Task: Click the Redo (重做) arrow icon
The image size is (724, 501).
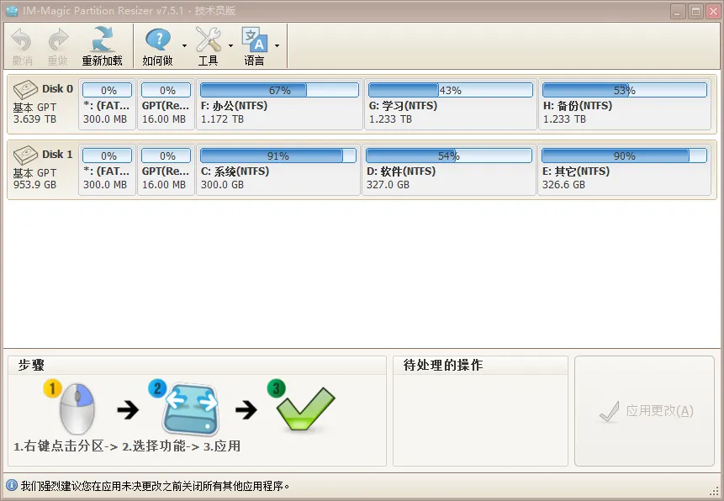Action: click(x=58, y=40)
